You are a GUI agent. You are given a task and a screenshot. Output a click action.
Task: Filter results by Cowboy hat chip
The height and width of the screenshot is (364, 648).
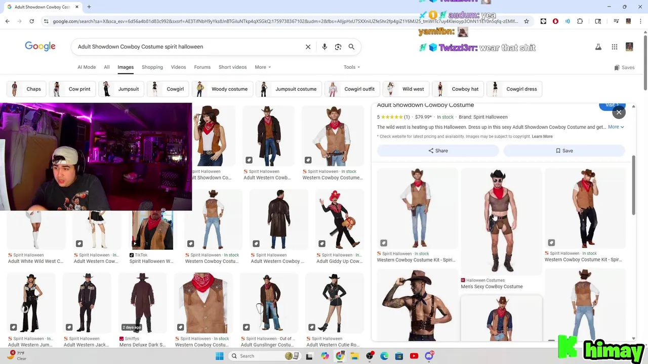click(x=458, y=89)
